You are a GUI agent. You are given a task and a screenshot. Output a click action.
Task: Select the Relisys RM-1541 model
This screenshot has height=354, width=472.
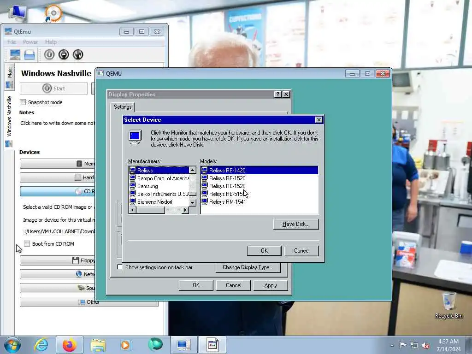tap(259, 202)
